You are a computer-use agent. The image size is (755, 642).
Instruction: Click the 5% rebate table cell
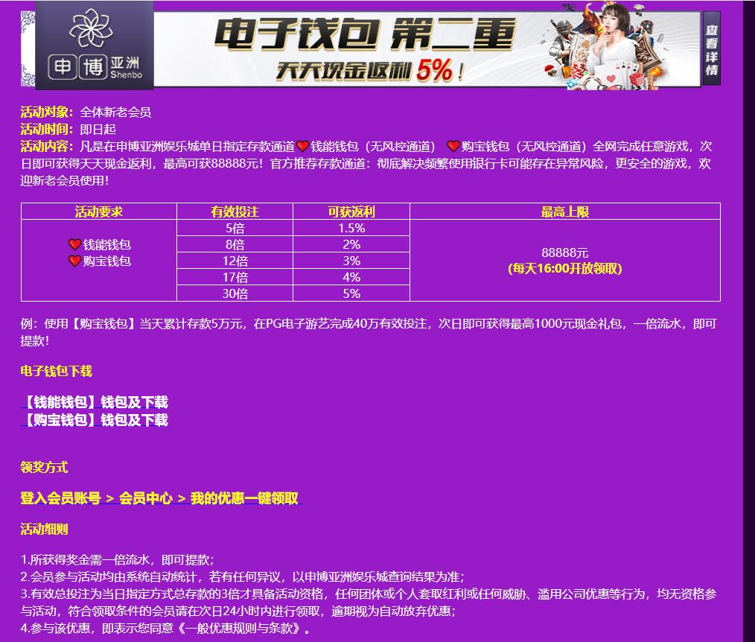click(x=351, y=293)
